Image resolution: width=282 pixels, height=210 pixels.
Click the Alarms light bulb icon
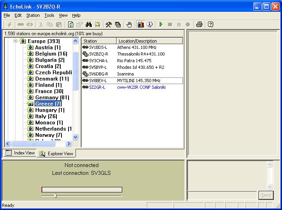(98, 24)
